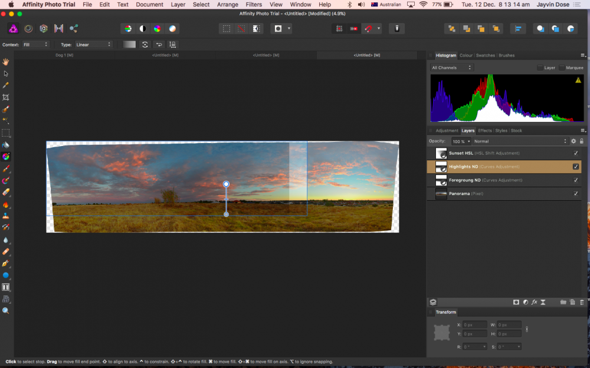
Task: Select the Move tool arrow
Action: tap(6, 74)
